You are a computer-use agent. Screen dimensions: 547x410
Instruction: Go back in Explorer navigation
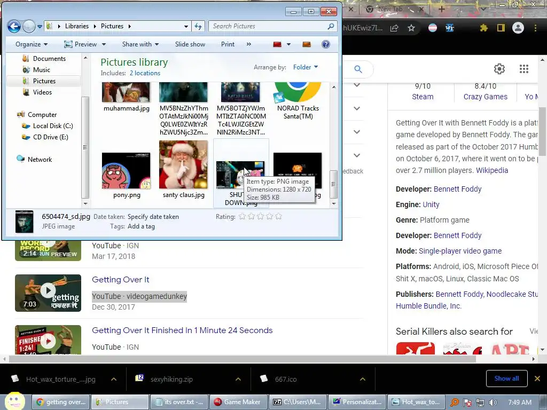click(x=14, y=26)
